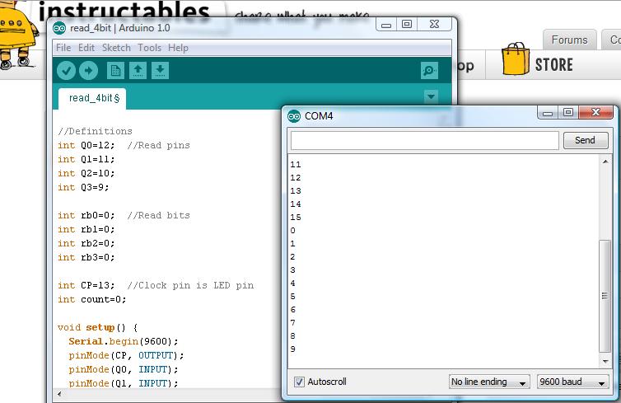The image size is (621, 403).
Task: Click the code editor horizontal scroll left arrow
Action: coord(59,394)
